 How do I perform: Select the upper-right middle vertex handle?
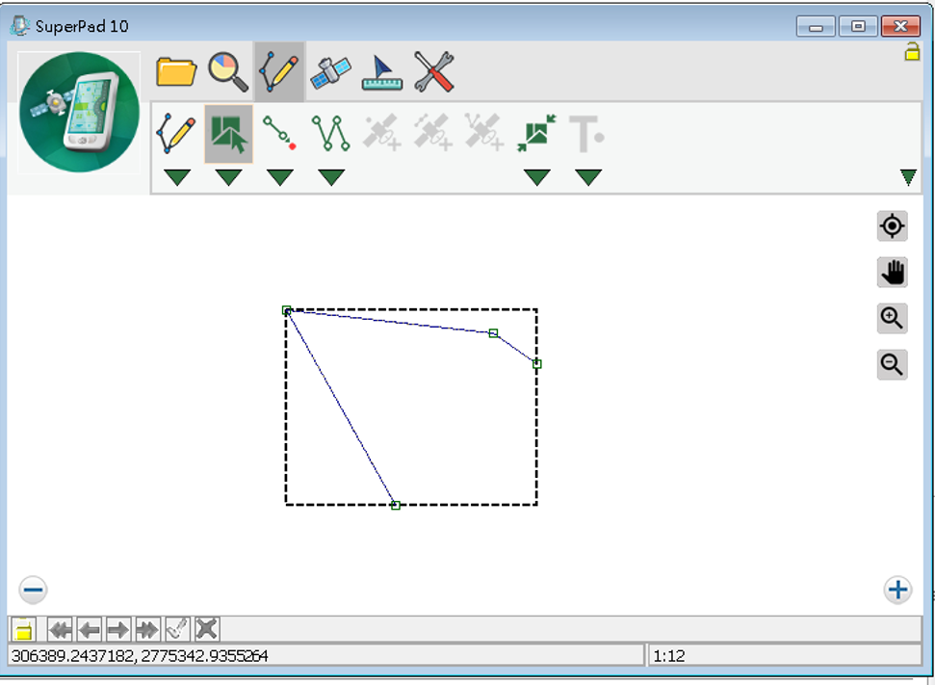(x=493, y=333)
